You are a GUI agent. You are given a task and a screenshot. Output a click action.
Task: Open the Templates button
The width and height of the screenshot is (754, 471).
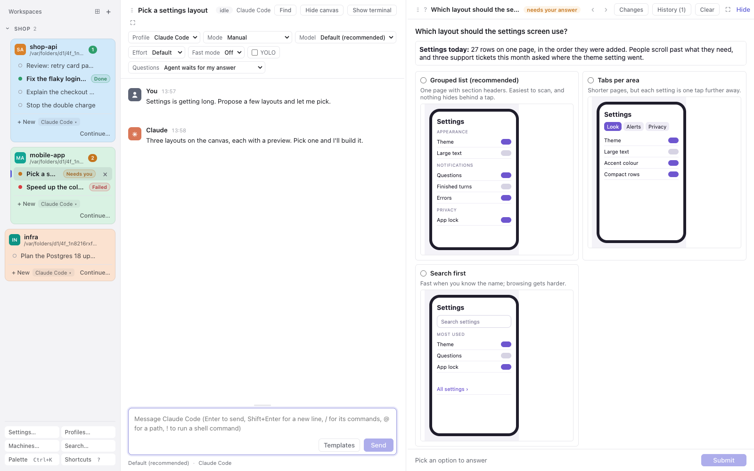pyautogui.click(x=339, y=445)
